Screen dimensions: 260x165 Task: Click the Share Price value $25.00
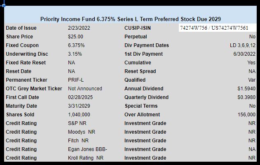click(x=75, y=37)
